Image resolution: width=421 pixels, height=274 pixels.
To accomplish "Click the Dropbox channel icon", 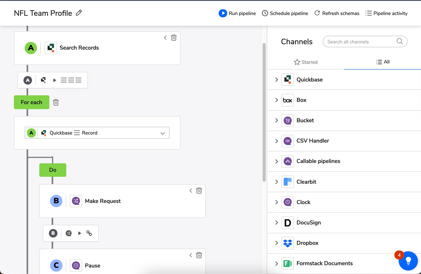I will (287, 243).
